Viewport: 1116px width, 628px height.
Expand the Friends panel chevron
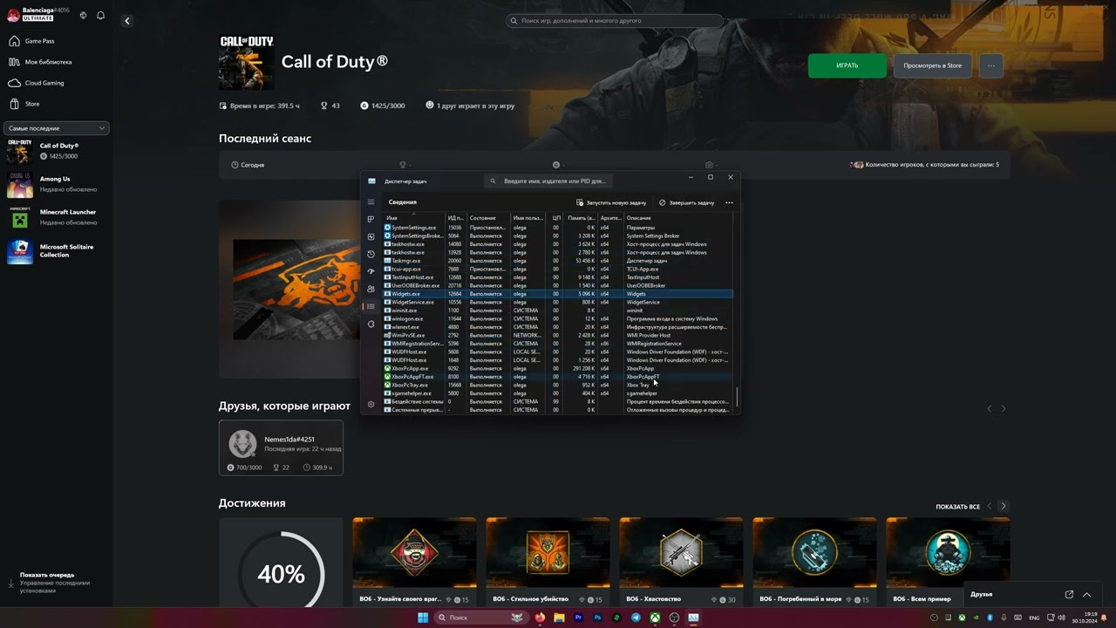tap(1086, 594)
